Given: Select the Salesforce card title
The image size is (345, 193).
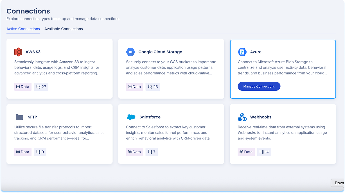Looking at the screenshot, I should 150,117.
